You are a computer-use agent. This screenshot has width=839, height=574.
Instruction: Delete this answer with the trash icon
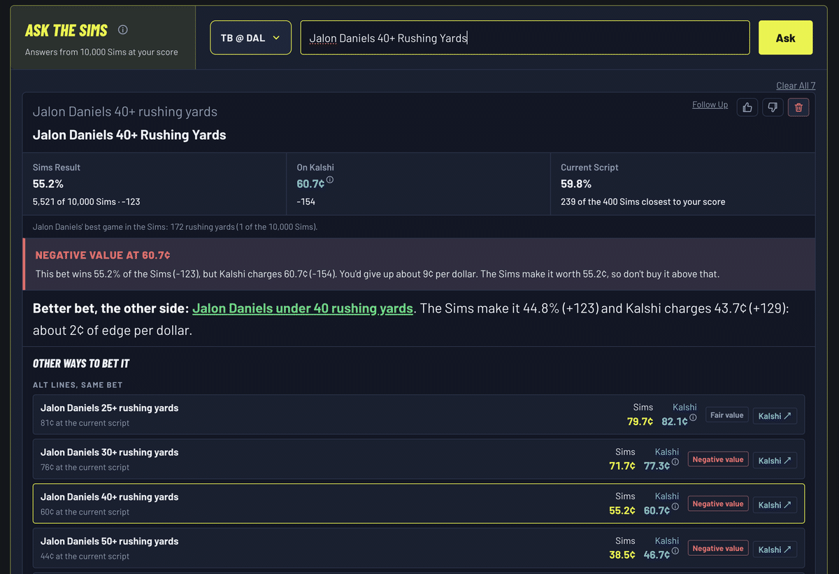(798, 108)
